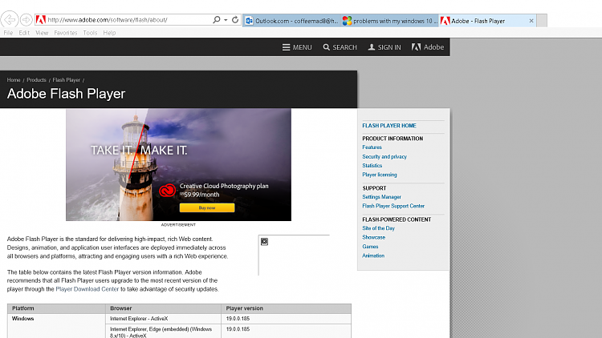Open the Animation link
Screen dimensions: 602x338
click(373, 256)
